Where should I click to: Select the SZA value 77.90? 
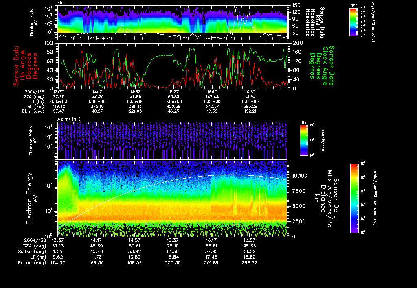59,97
